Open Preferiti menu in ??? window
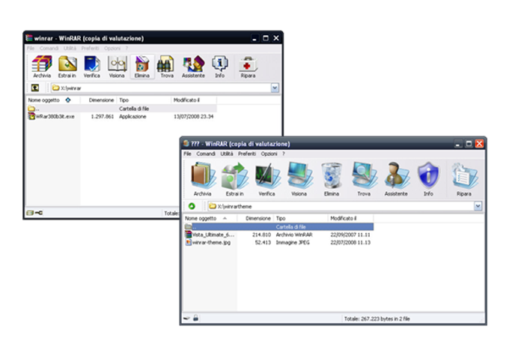The height and width of the screenshot is (356, 509). [x=247, y=154]
